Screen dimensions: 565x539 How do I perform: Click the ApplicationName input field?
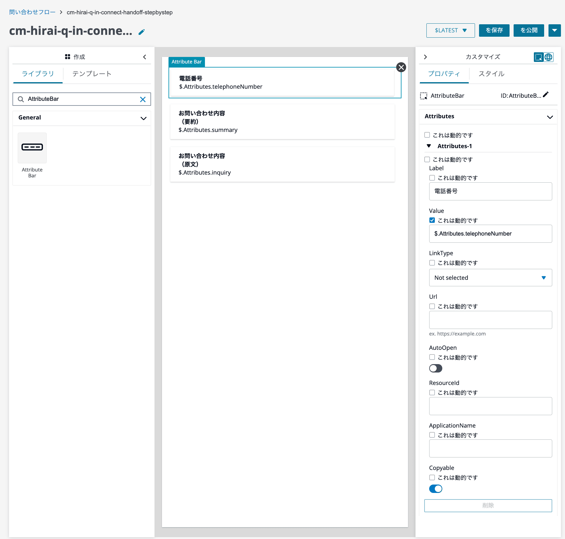click(491, 448)
